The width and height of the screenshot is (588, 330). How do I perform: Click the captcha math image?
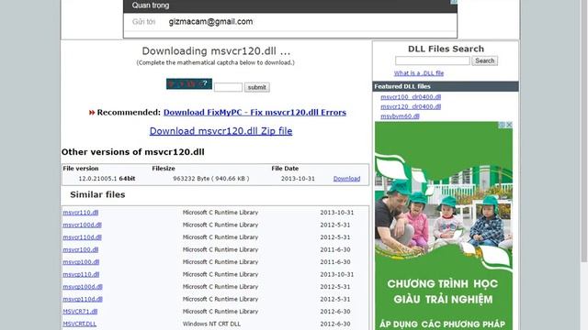point(189,83)
